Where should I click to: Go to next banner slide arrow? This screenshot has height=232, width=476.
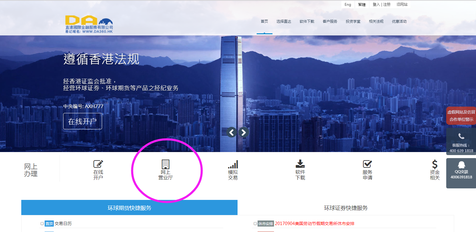click(x=244, y=132)
